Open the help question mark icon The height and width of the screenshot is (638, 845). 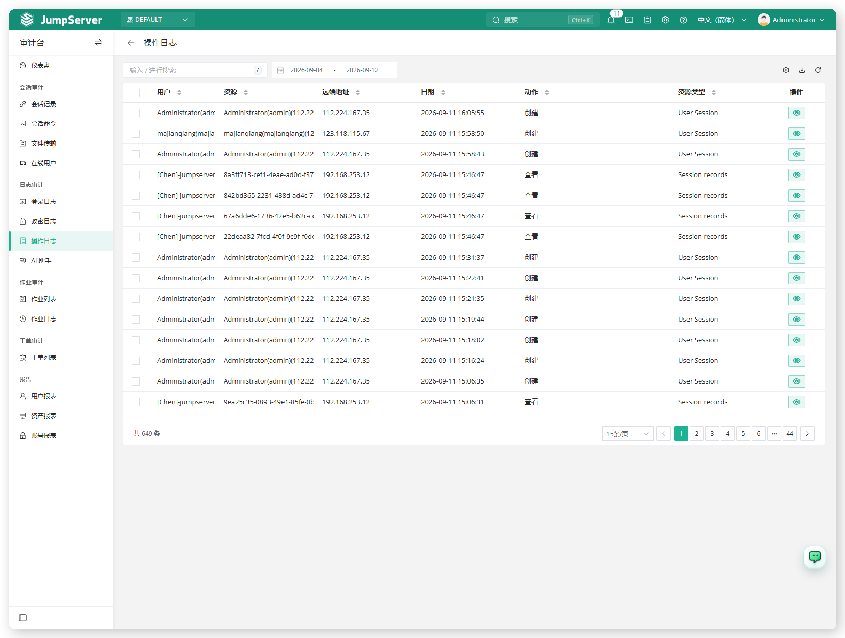(683, 20)
